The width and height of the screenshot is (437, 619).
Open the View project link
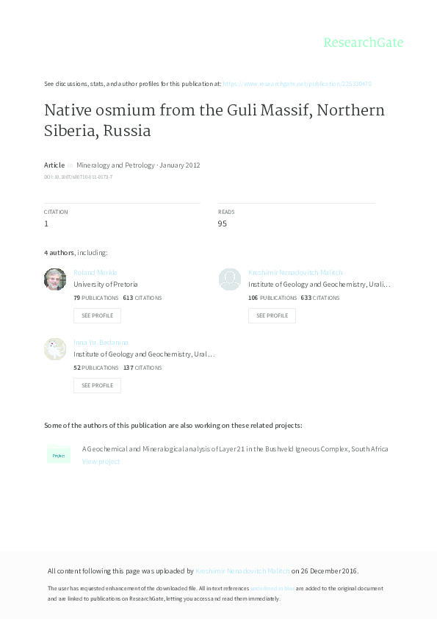coord(102,460)
